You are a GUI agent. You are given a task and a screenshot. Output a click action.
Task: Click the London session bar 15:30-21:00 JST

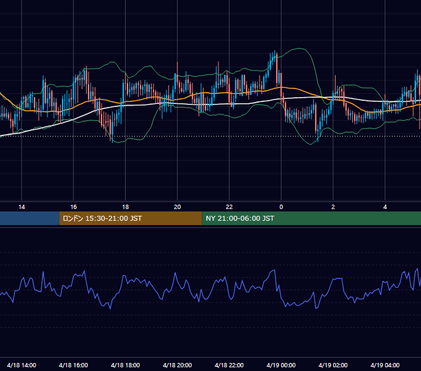pyautogui.click(x=131, y=218)
